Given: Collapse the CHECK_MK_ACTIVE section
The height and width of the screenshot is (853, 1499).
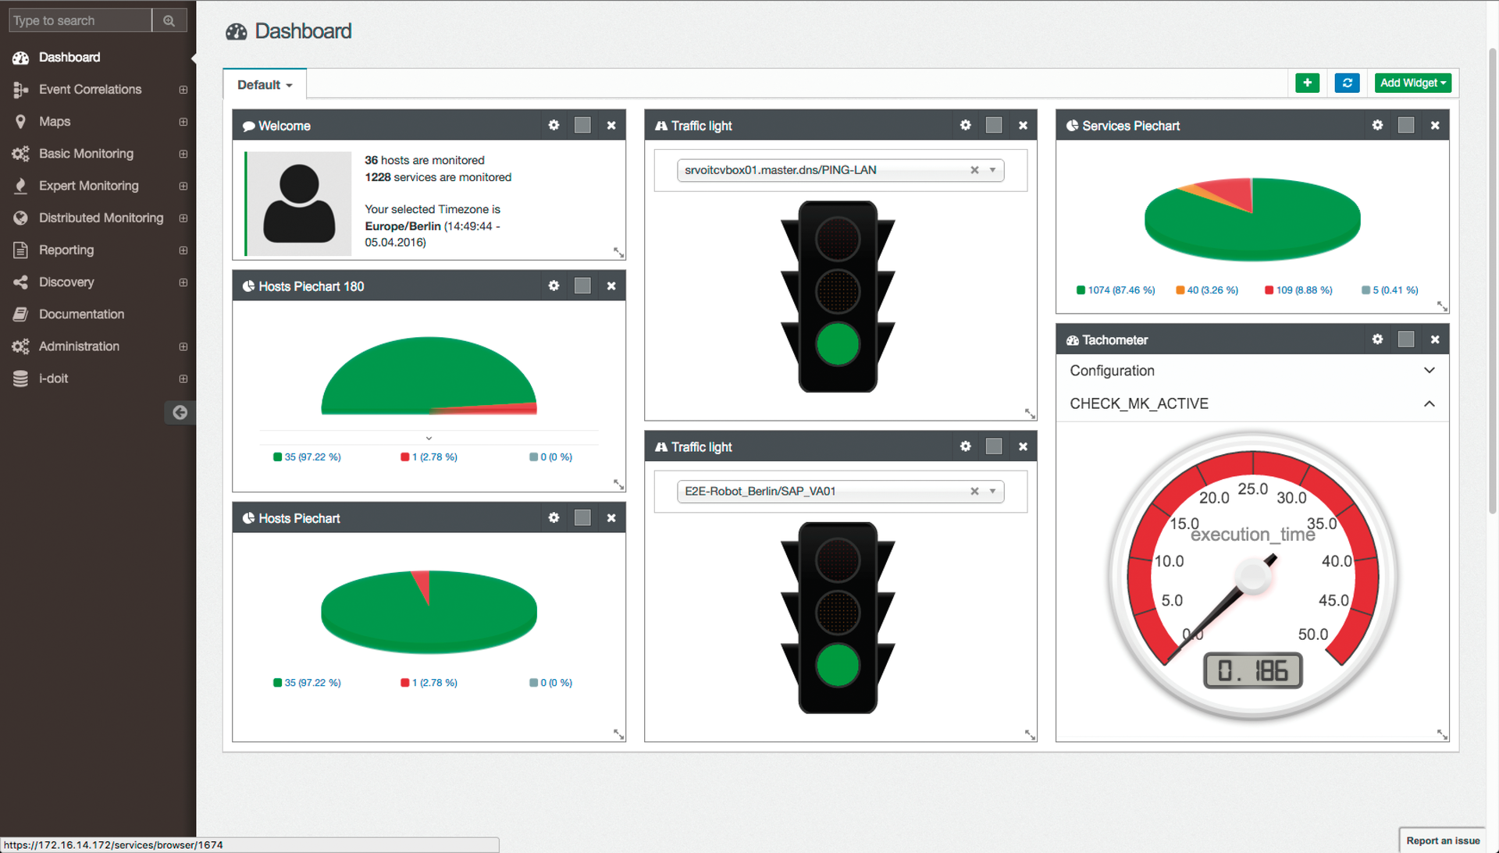Looking at the screenshot, I should coord(1430,403).
